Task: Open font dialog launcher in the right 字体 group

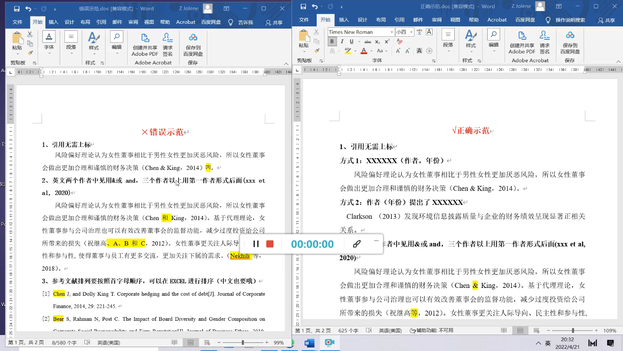Action: tap(435, 61)
